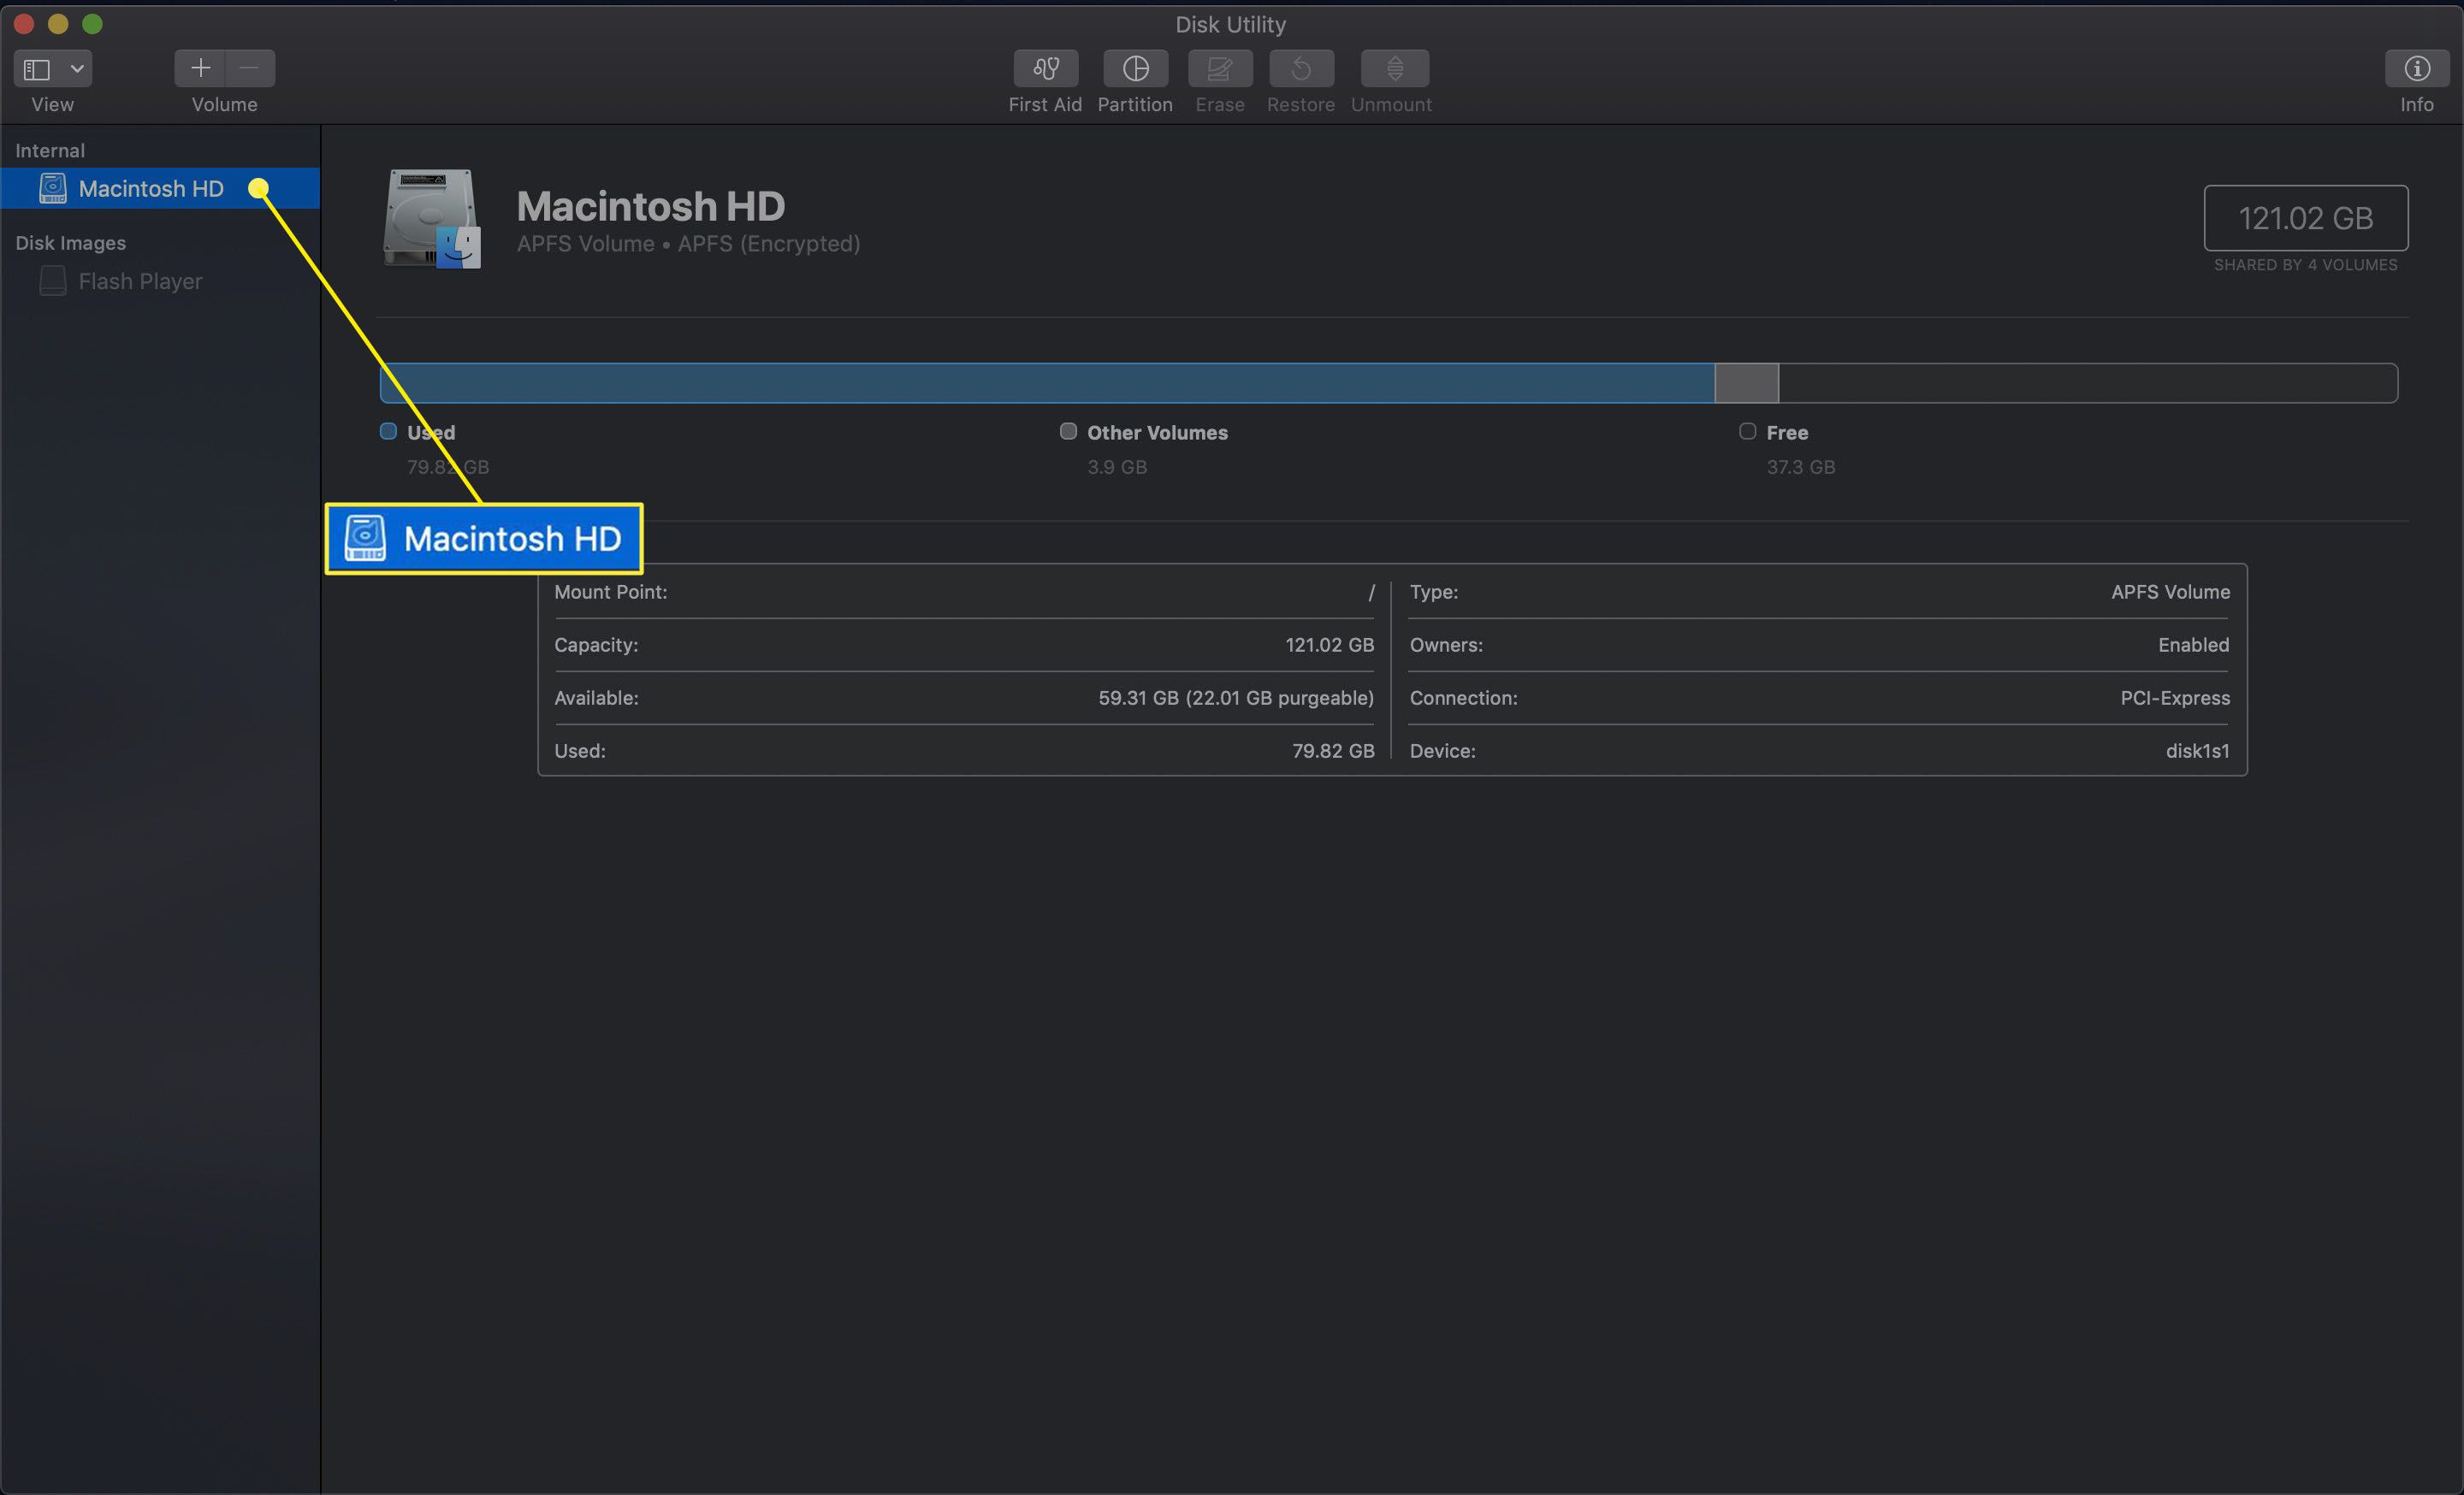This screenshot has width=2464, height=1495.
Task: Click the Internal sidebar section header
Action: pos(50,150)
